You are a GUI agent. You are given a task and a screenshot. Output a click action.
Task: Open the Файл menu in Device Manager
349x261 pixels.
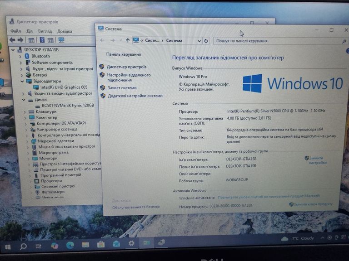tap(15, 31)
